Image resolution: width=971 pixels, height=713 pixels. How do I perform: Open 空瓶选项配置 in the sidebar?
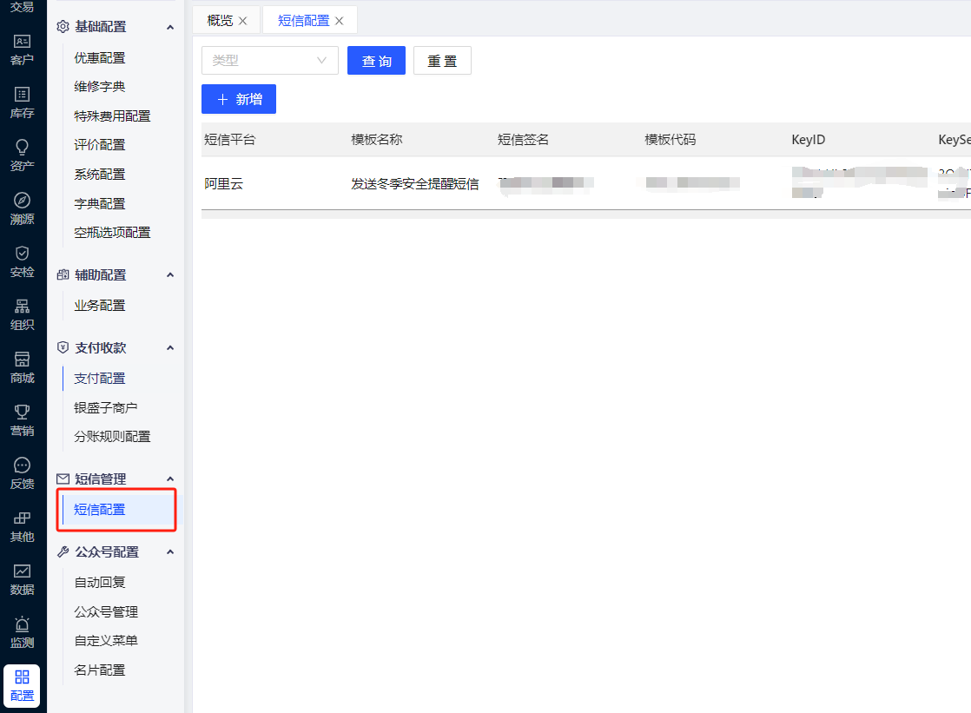(x=112, y=232)
